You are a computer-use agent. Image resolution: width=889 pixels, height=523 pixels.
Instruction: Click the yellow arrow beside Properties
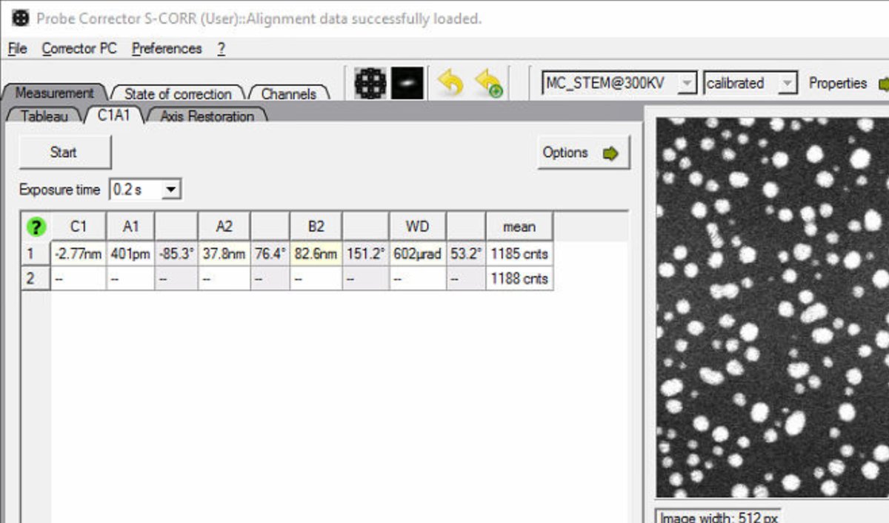click(x=884, y=83)
